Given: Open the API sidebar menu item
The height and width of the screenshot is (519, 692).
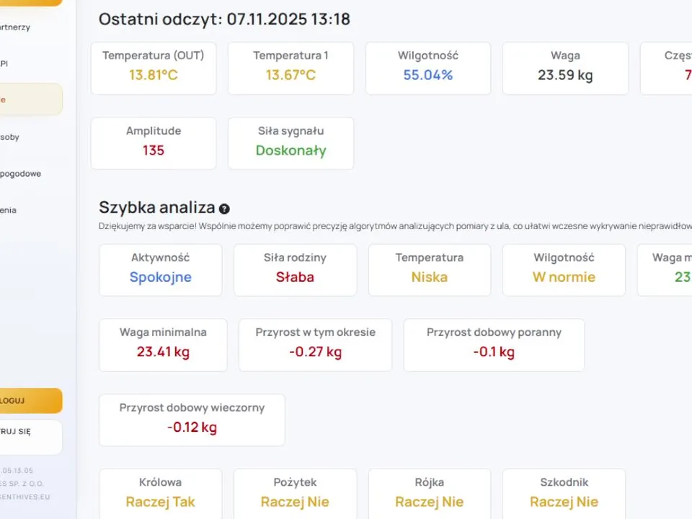Looking at the screenshot, I should pos(6,63).
